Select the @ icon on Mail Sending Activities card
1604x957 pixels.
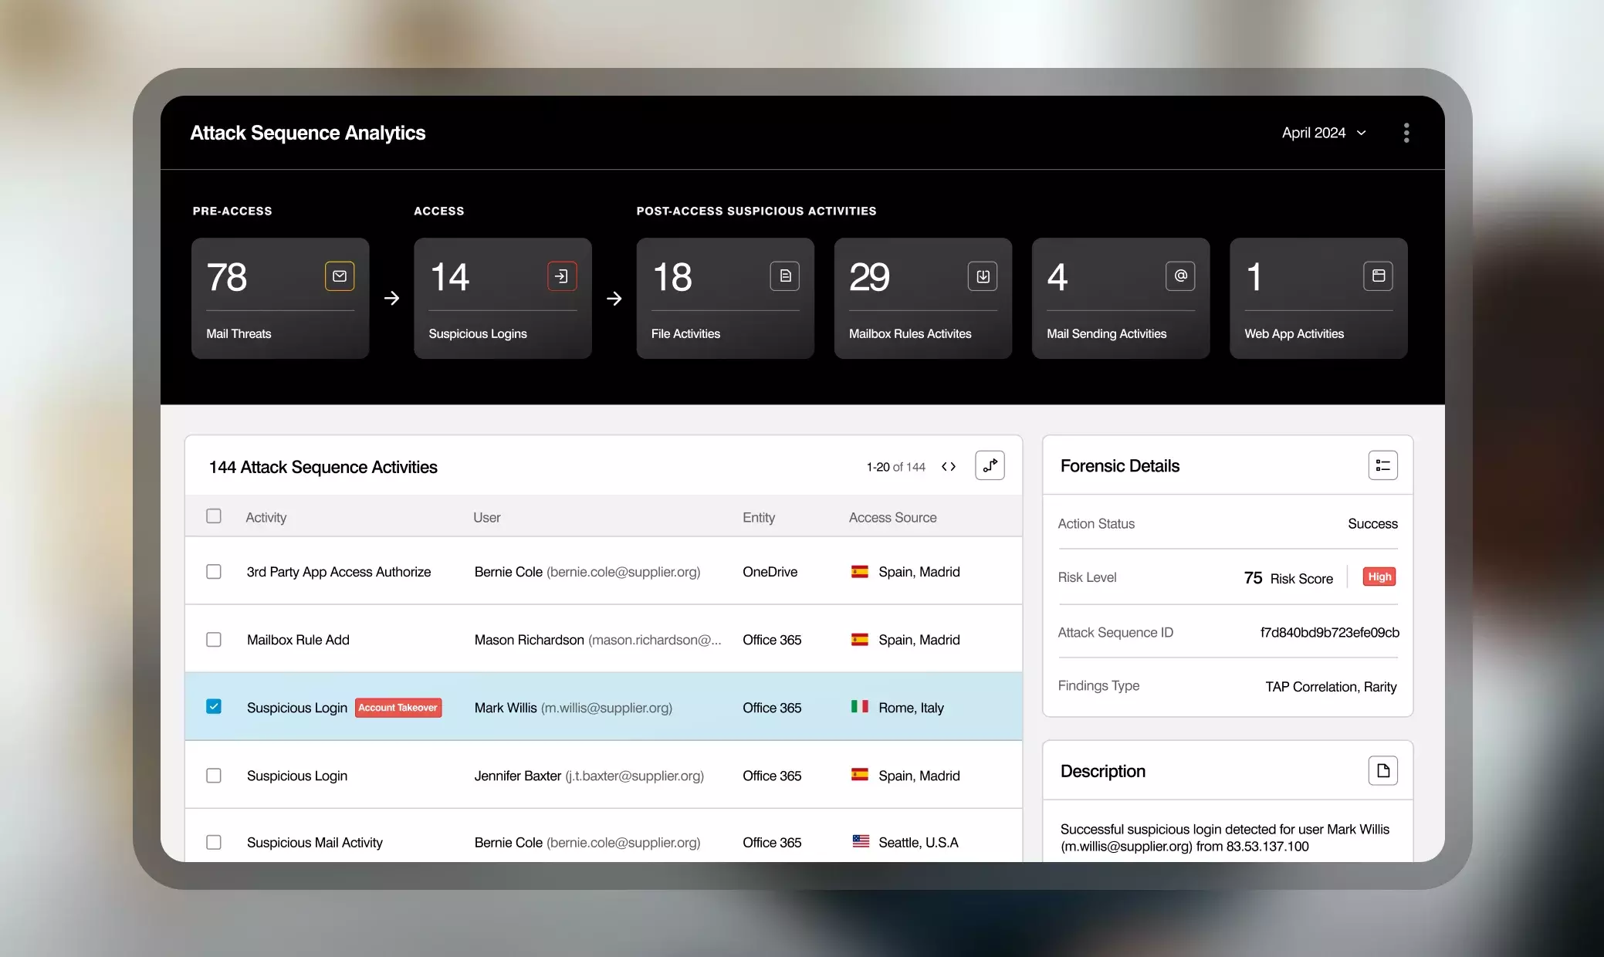(x=1179, y=276)
